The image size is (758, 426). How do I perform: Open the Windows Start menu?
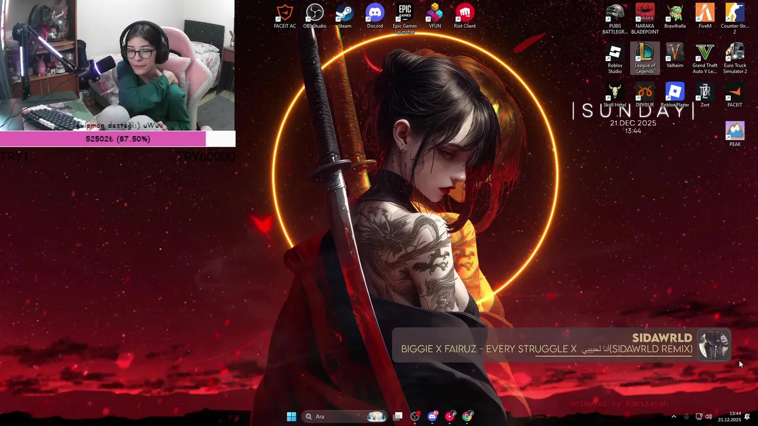pyautogui.click(x=291, y=417)
